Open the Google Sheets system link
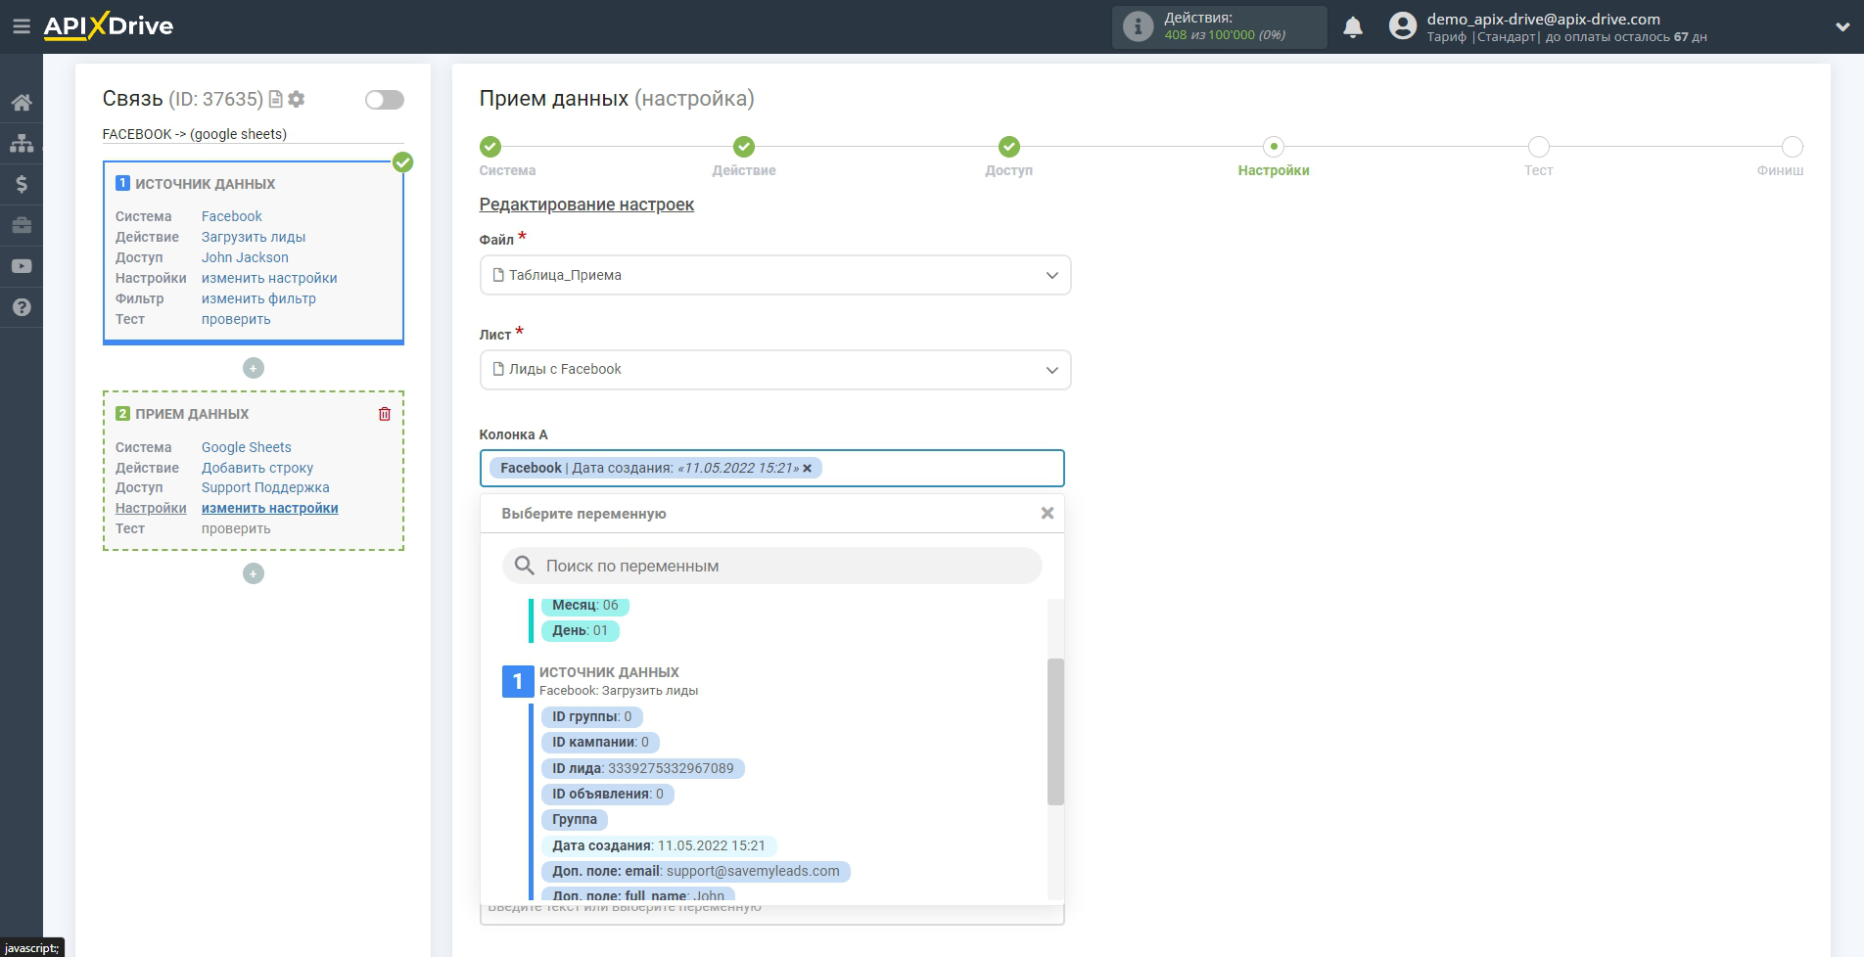Viewport: 1864px width, 957px height. tap(247, 447)
